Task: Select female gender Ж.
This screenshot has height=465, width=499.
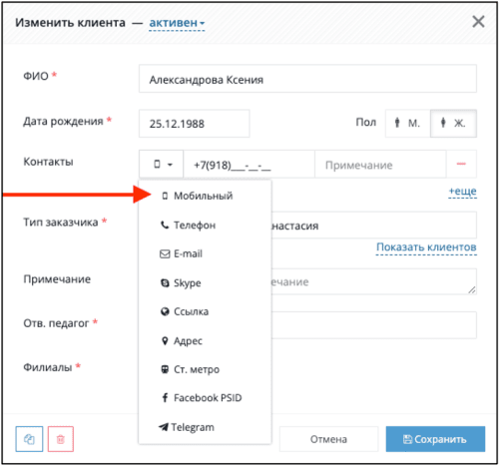Action: tap(453, 124)
